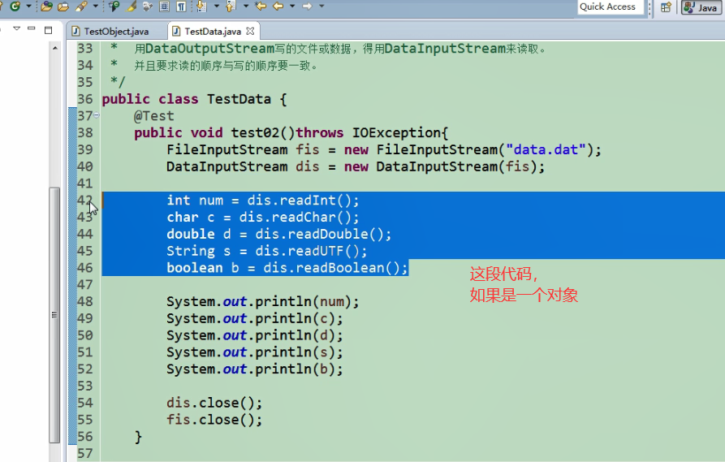Image resolution: width=725 pixels, height=462 pixels.
Task: Click the class name TestData on line 36
Action: [239, 99]
